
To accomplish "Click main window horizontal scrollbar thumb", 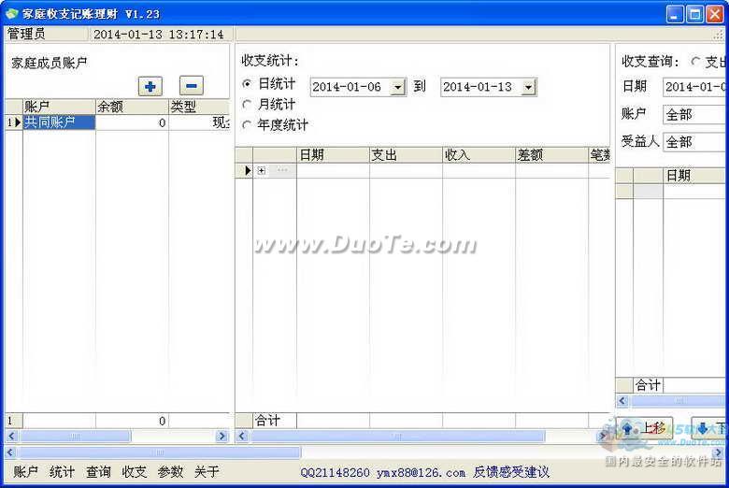I will (159, 452).
